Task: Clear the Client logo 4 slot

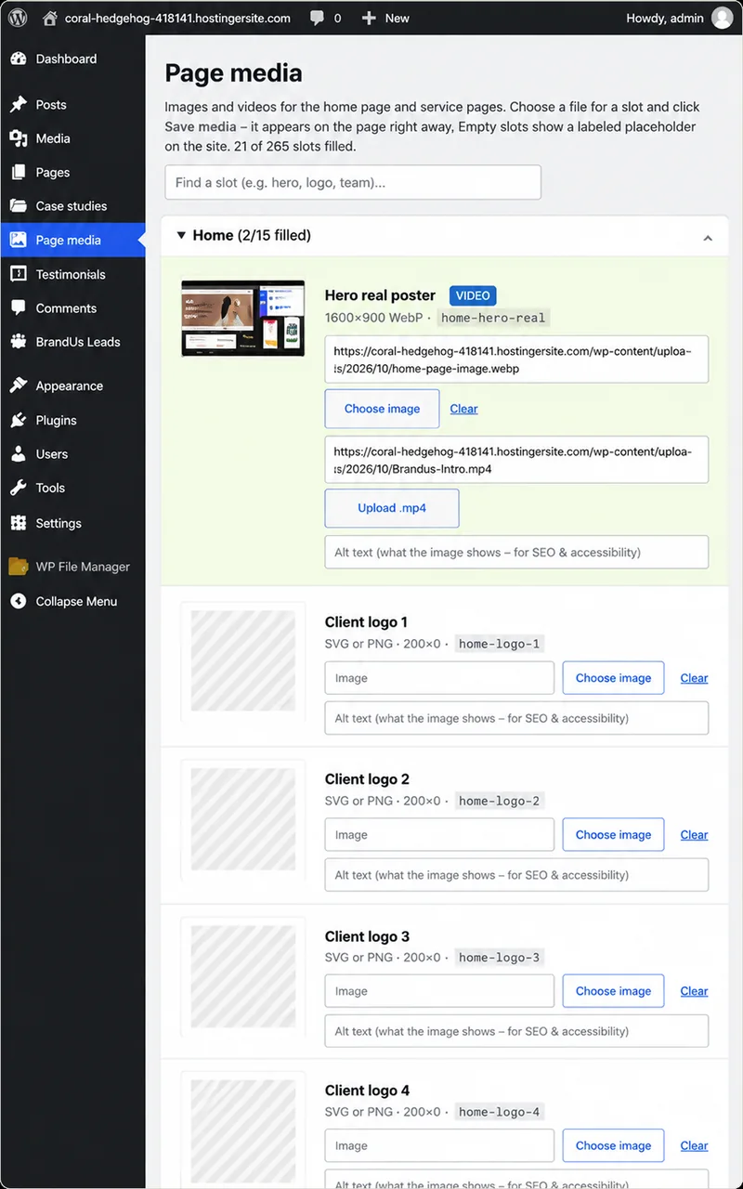Action: 694,1145
